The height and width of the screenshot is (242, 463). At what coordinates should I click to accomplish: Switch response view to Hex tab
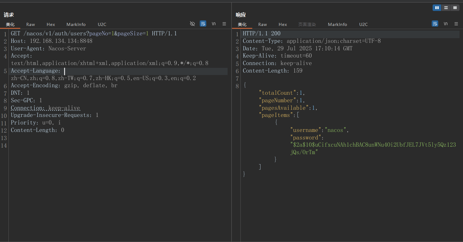[x=283, y=24]
